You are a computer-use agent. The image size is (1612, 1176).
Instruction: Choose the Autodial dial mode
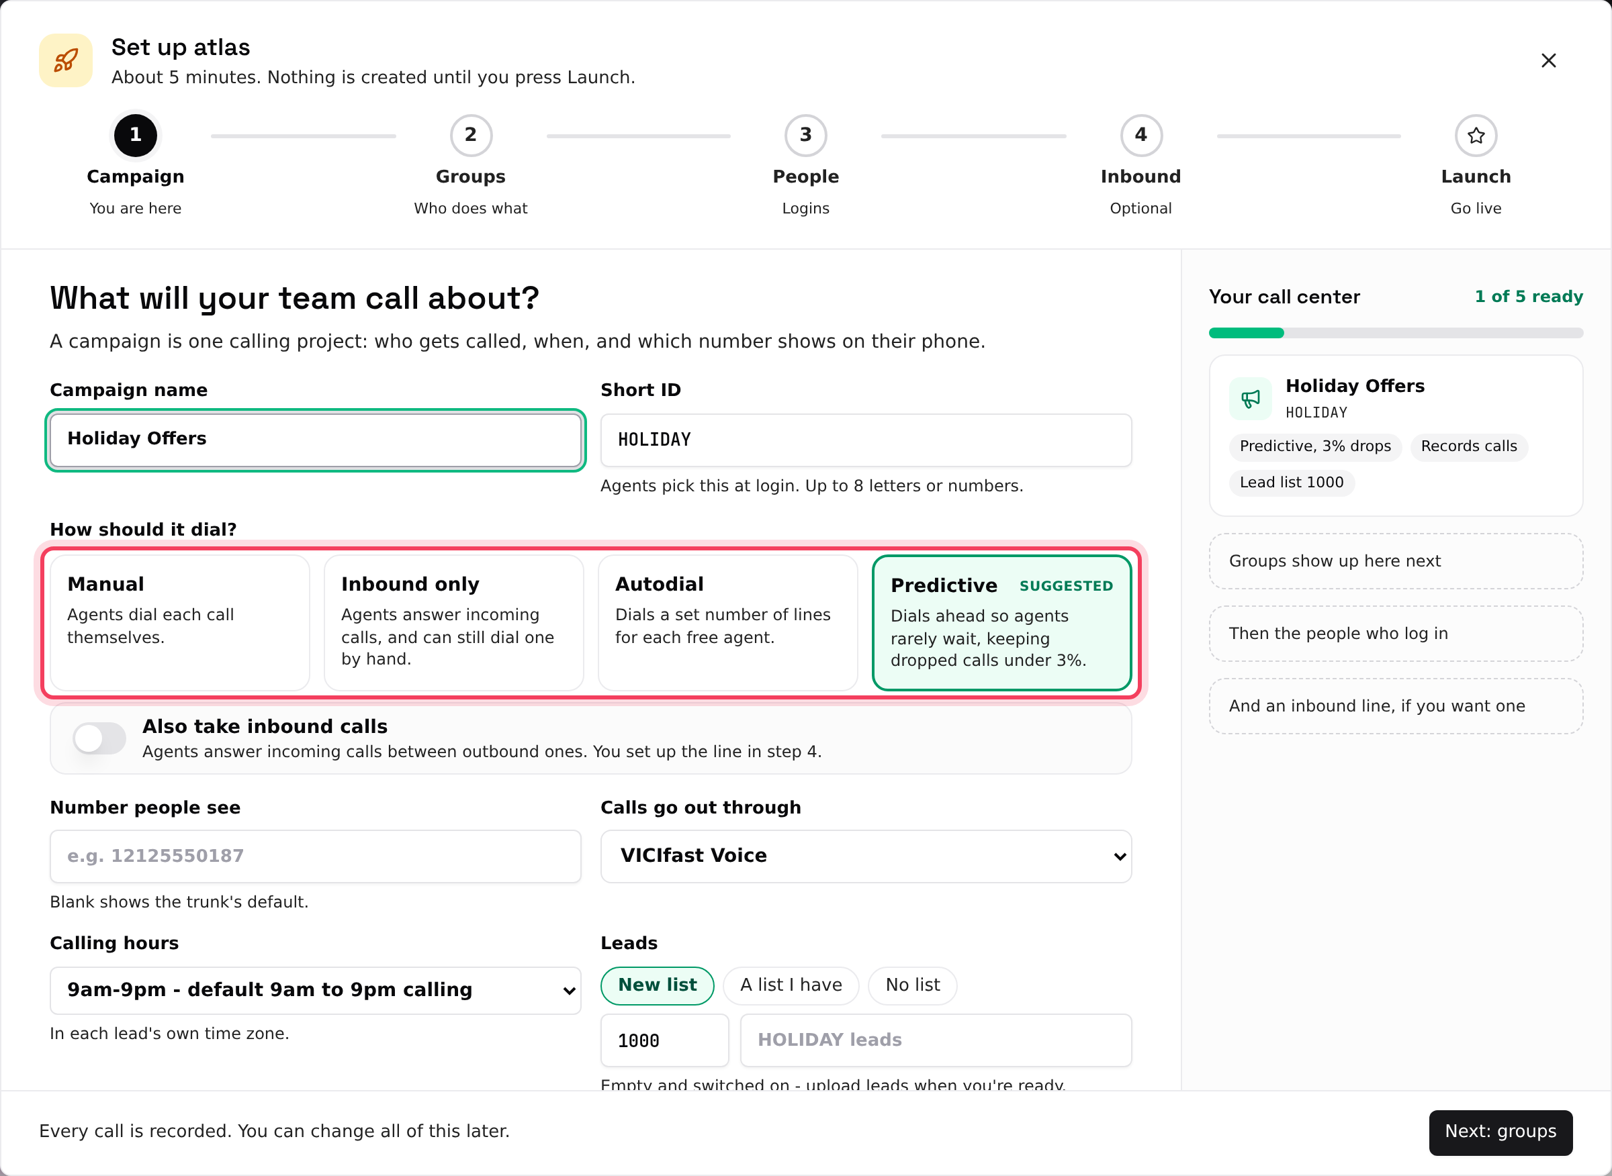(728, 623)
